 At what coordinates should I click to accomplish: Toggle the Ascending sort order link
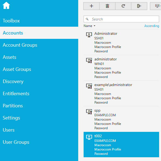click(x=152, y=26)
